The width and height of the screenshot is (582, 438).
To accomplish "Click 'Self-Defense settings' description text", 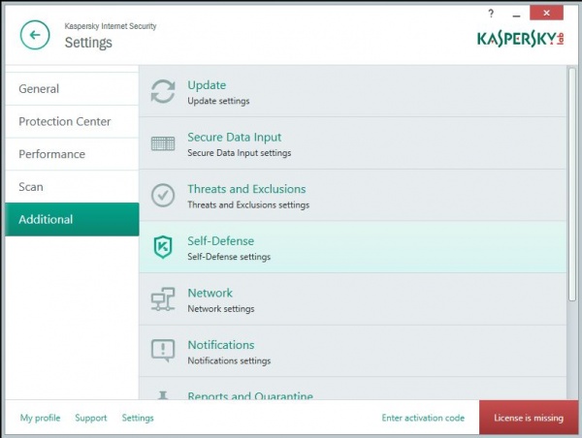I will 229,257.
